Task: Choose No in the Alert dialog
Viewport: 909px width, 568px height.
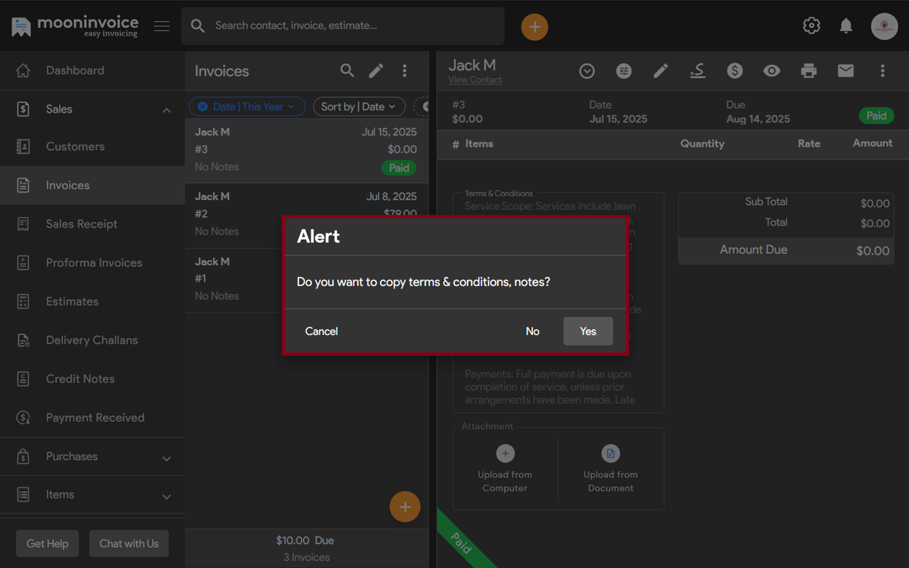Action: (x=533, y=331)
